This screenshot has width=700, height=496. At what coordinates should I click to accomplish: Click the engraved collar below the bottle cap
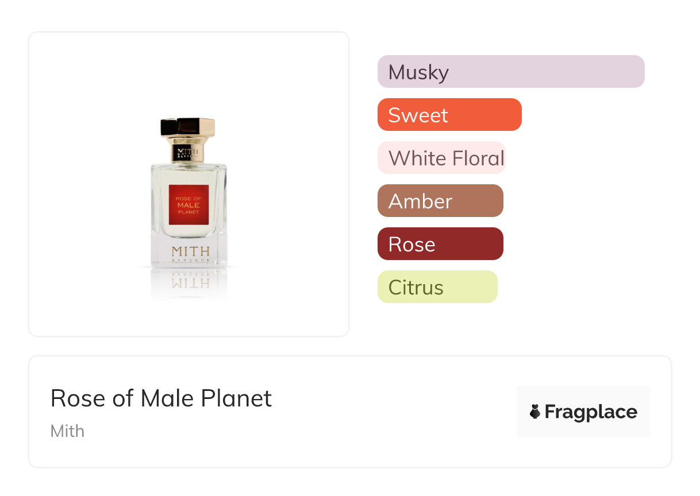(x=188, y=153)
